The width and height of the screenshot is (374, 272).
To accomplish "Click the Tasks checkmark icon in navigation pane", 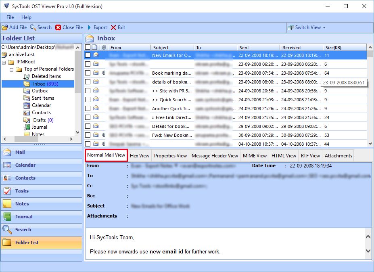I will coord(7,191).
